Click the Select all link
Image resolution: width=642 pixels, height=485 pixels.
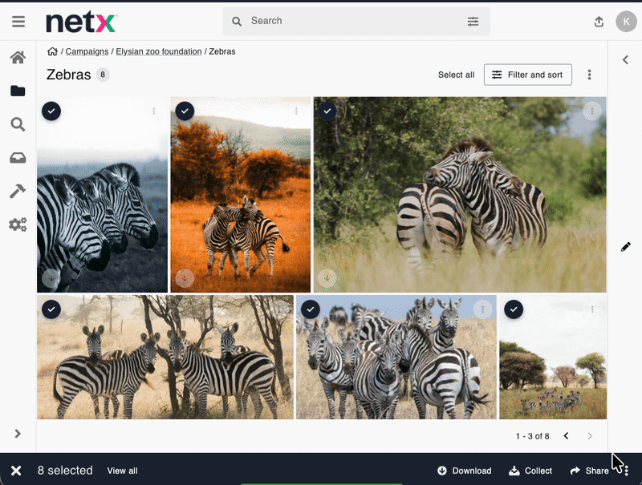click(456, 75)
